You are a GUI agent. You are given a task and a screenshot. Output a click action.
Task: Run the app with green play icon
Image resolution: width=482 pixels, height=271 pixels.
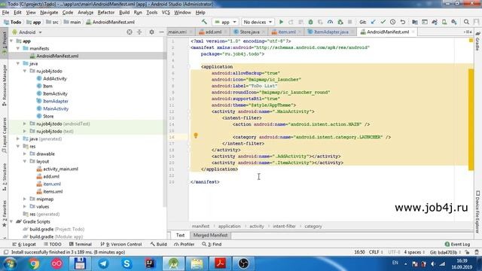(281, 22)
